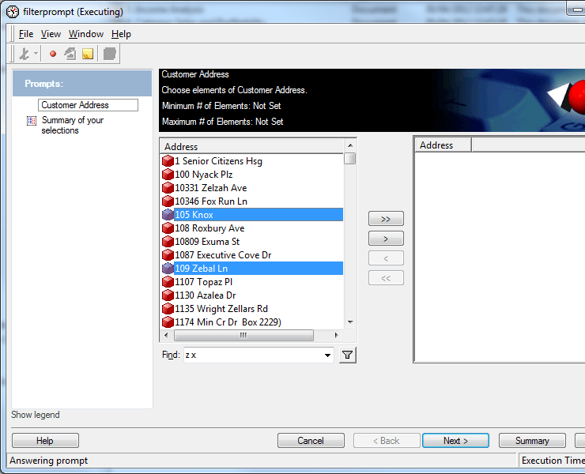Open the Find field dropdown arrow
The width and height of the screenshot is (585, 474).
tap(328, 355)
